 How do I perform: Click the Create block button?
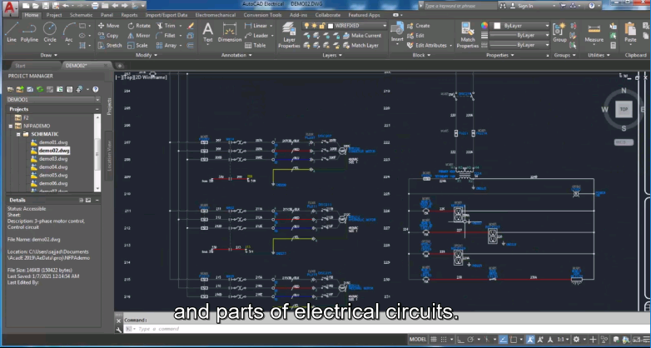tap(419, 25)
